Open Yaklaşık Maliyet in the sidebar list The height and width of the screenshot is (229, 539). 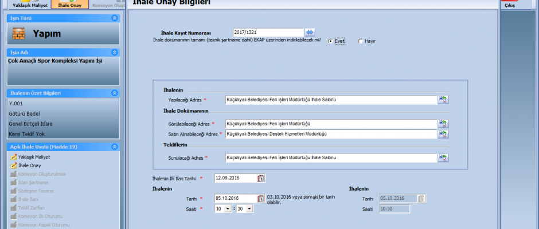point(34,157)
